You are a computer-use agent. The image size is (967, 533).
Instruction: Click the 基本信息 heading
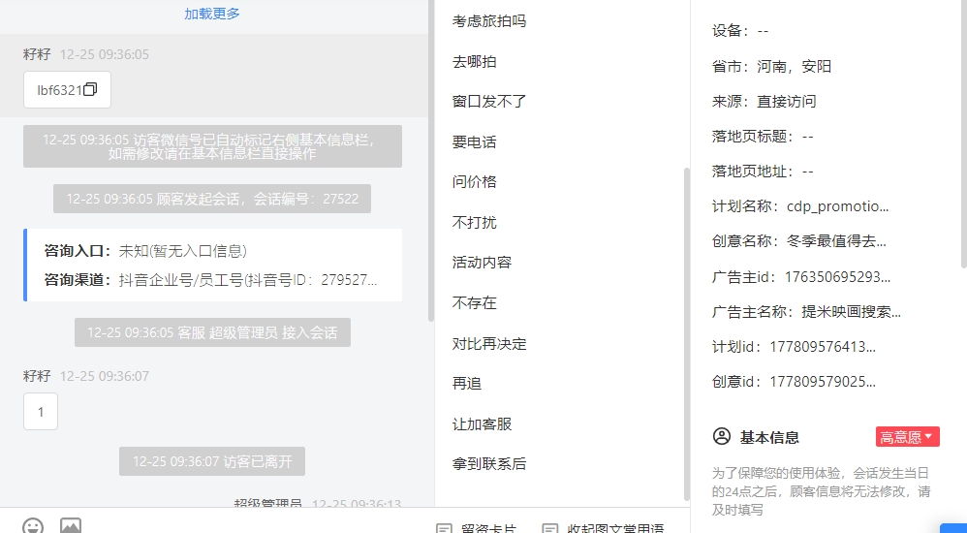click(x=769, y=437)
